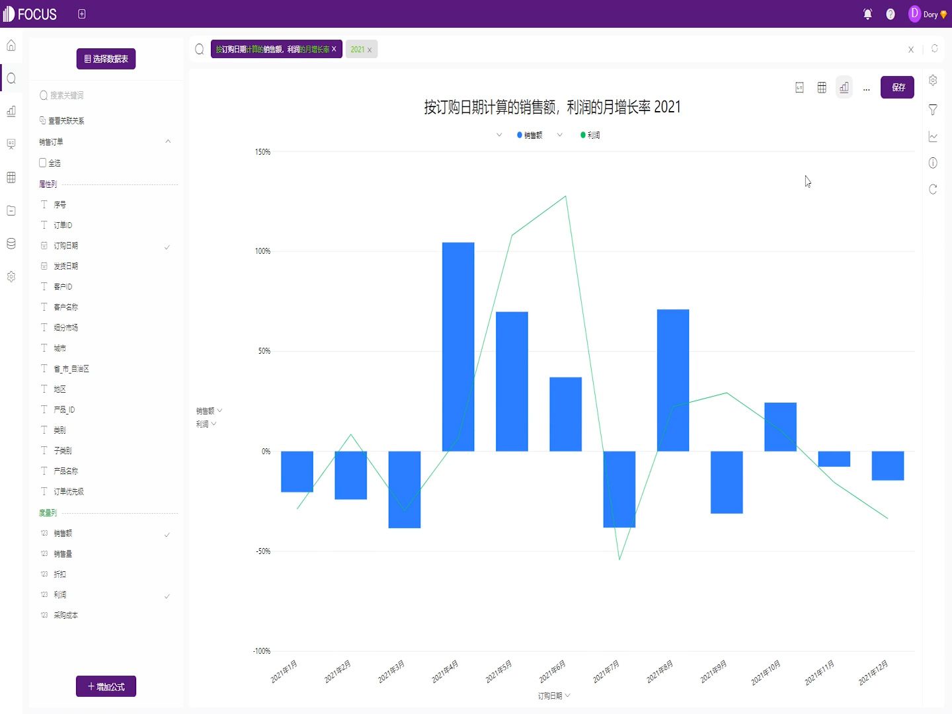
Task: Open dropdown arrow before 利润 legend
Action: (560, 135)
